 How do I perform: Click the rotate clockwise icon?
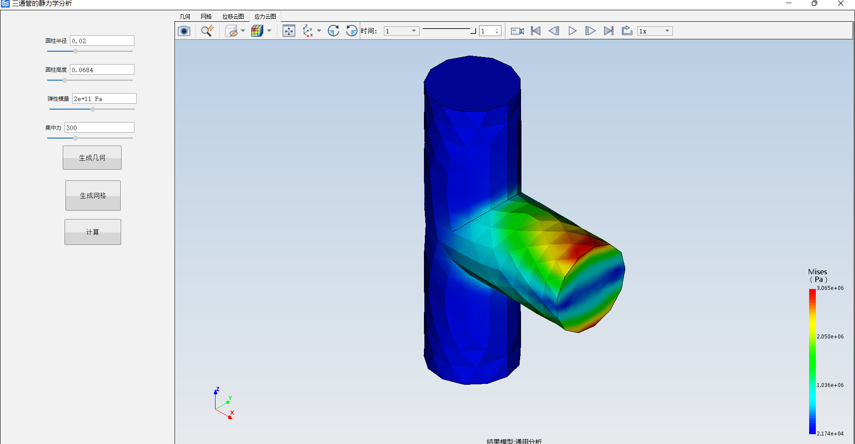pyautogui.click(x=334, y=31)
